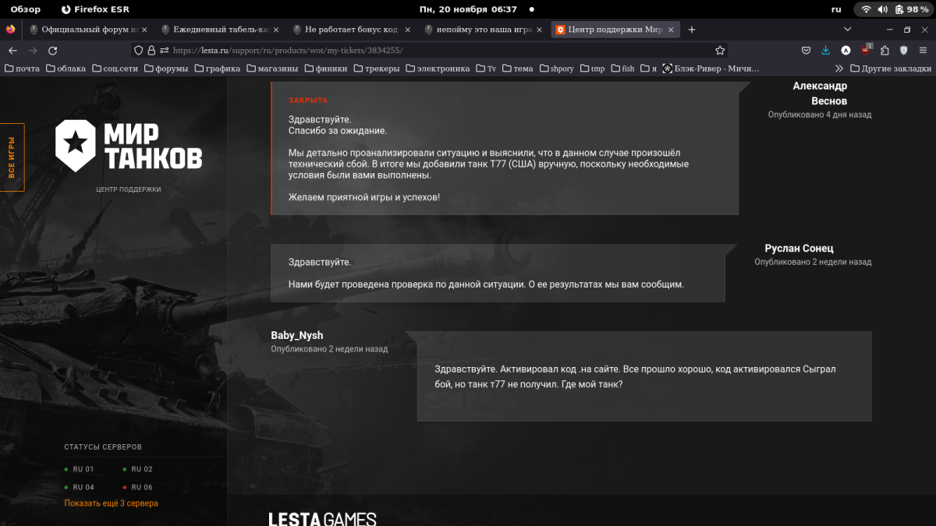Open the Extensions puzzle icon
This screenshot has height=526, width=936.
pyautogui.click(x=885, y=50)
